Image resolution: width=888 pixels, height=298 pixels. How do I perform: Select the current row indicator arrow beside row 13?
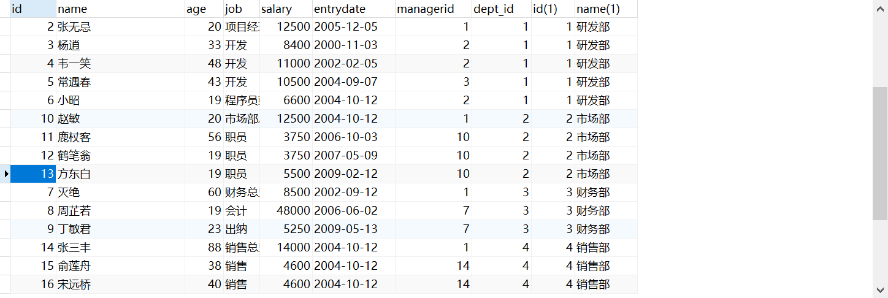click(6, 174)
